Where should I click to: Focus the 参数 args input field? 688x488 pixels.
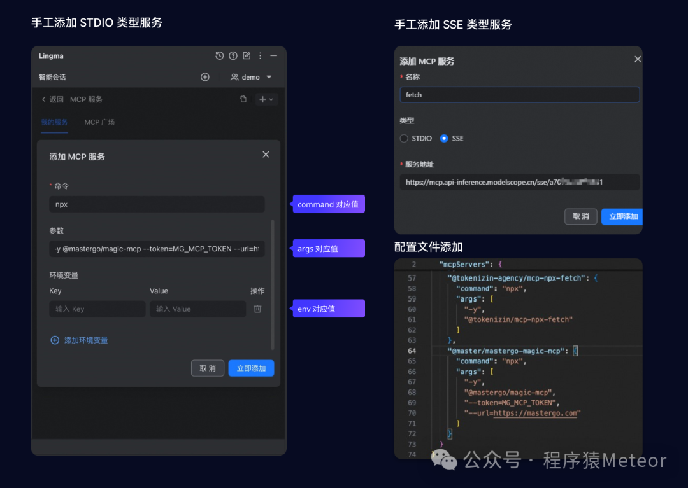[x=157, y=249]
